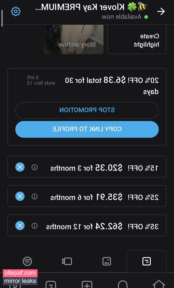Click the STOP PROMOTION button
This screenshot has height=288, width=174.
tap(87, 110)
